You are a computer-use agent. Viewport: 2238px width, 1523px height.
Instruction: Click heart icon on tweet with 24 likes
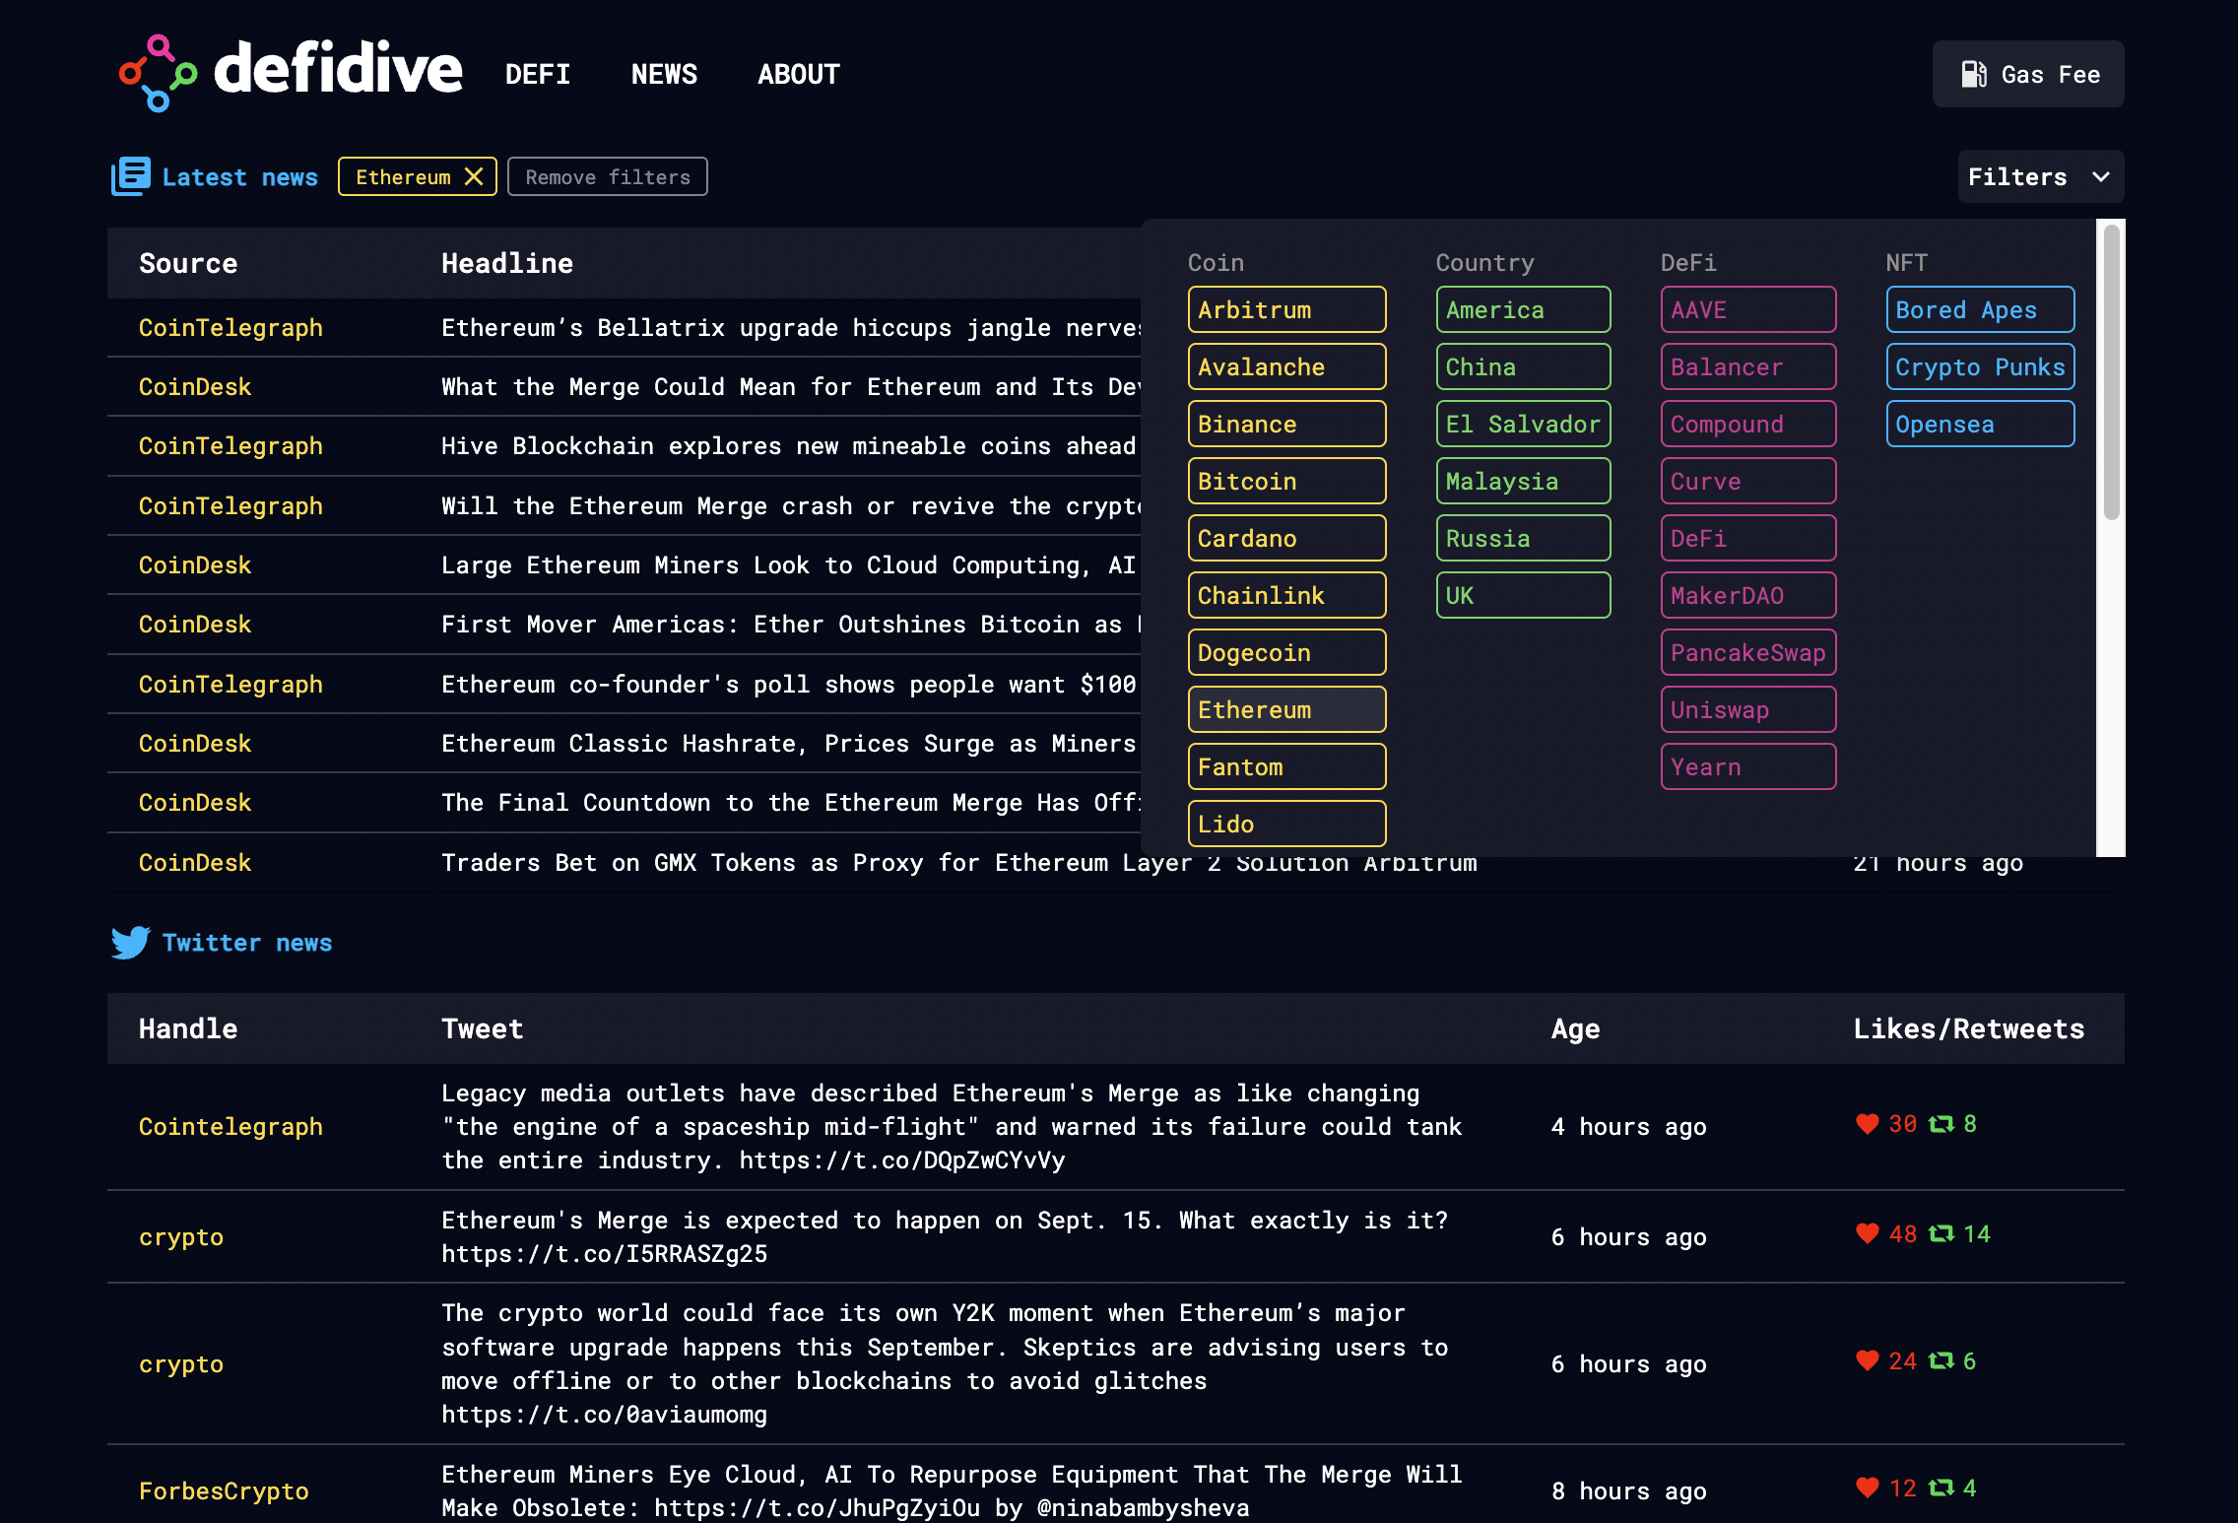tap(1867, 1360)
